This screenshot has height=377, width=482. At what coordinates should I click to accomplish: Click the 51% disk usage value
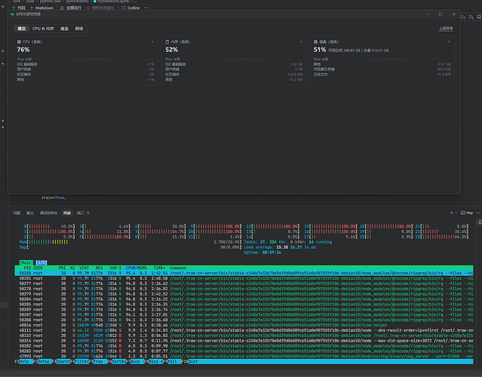320,50
